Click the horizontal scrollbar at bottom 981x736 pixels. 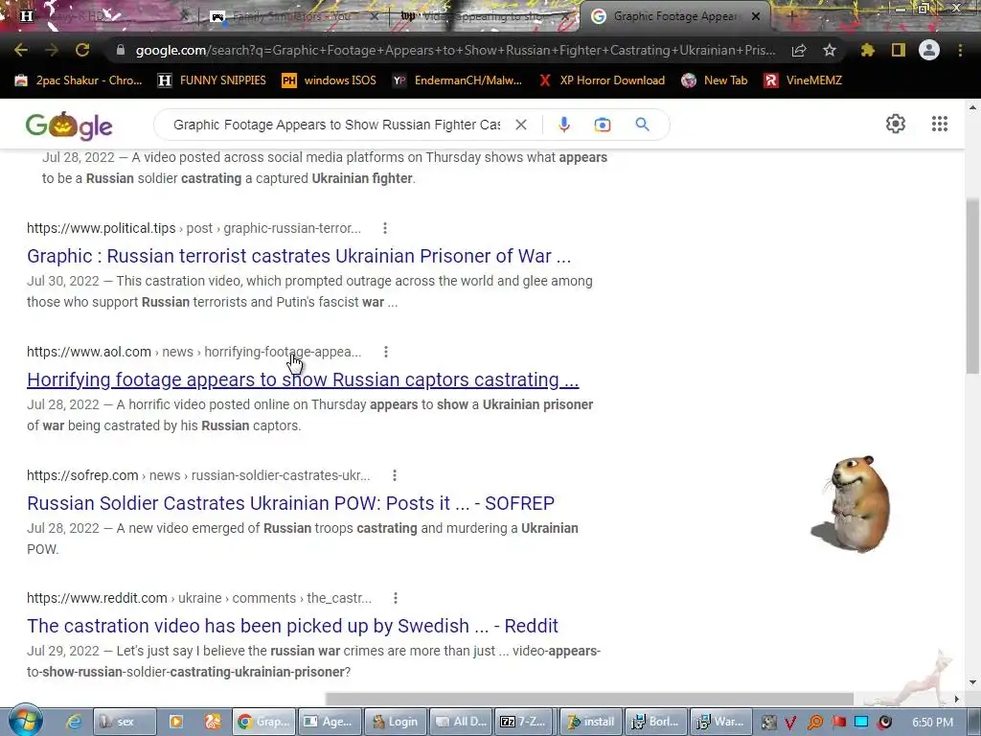589,699
